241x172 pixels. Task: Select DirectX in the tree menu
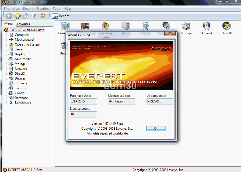[20, 74]
